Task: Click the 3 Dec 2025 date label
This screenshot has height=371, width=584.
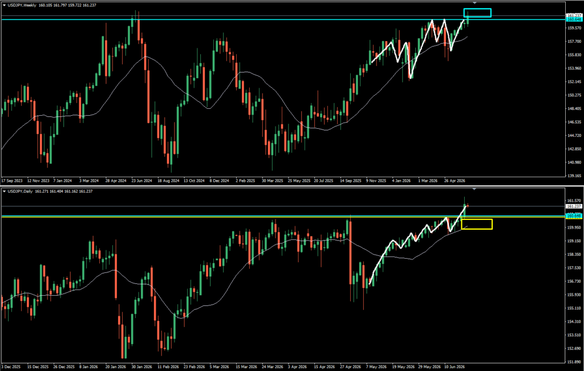Action: 11,366
